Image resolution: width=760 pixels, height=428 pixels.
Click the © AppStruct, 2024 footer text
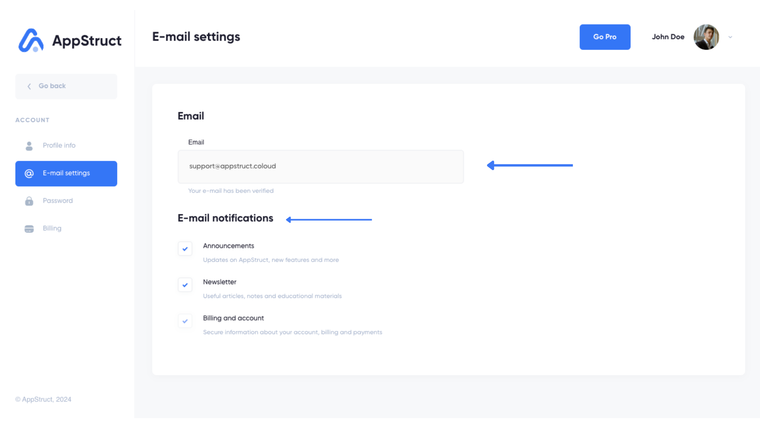point(43,399)
